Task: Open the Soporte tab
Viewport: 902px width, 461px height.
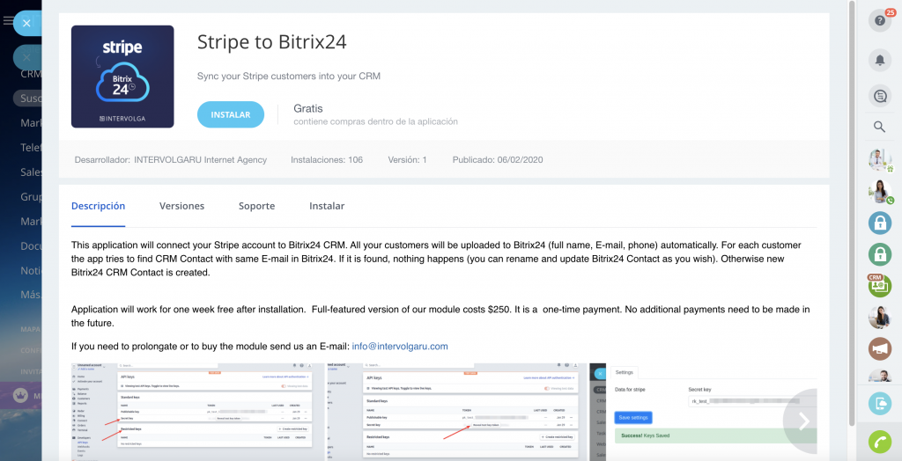Action: pyautogui.click(x=256, y=206)
